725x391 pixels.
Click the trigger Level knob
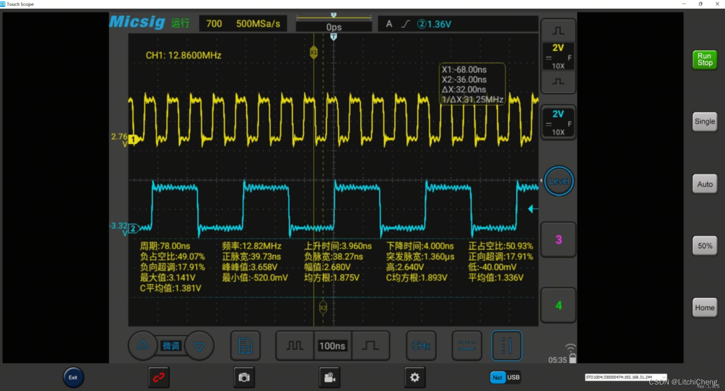pos(559,181)
